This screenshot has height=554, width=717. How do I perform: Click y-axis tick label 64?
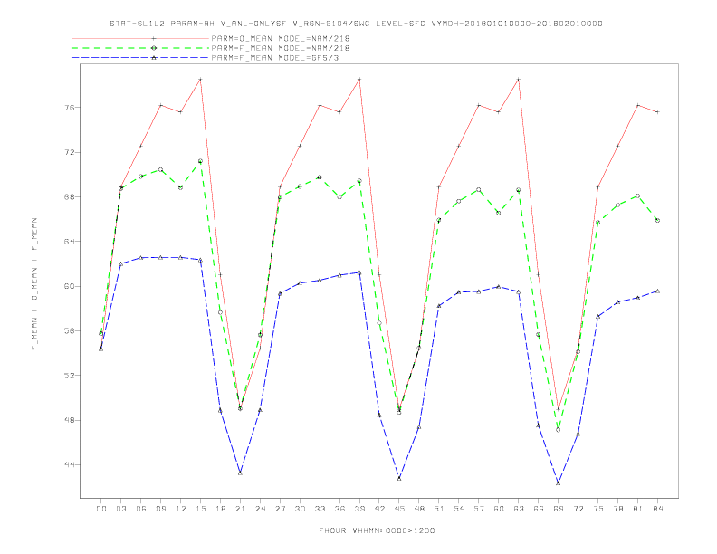tap(71, 242)
